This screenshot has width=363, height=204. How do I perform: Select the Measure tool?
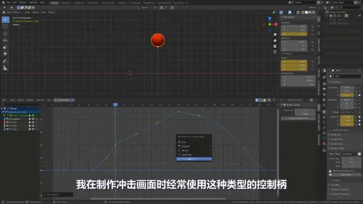click(x=5, y=68)
